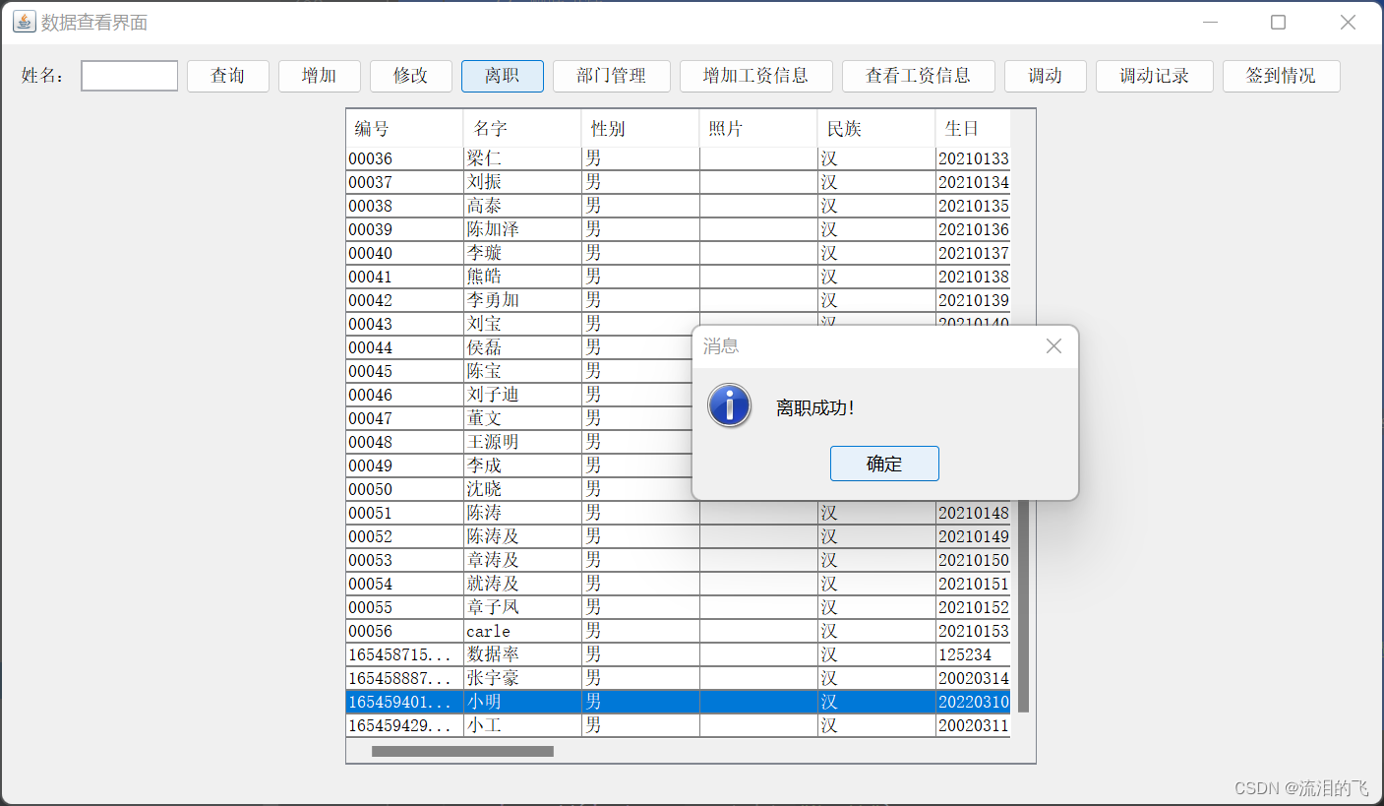Maximize the 数据查看界面 window
This screenshot has width=1384, height=806.
point(1278,22)
